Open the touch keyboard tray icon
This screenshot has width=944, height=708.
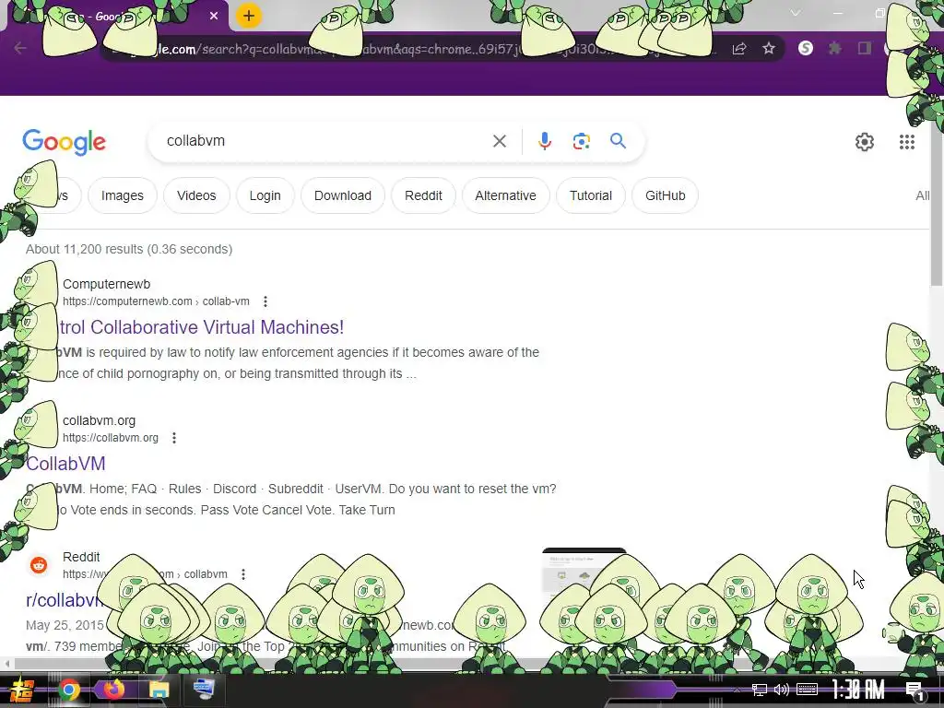[x=807, y=690]
